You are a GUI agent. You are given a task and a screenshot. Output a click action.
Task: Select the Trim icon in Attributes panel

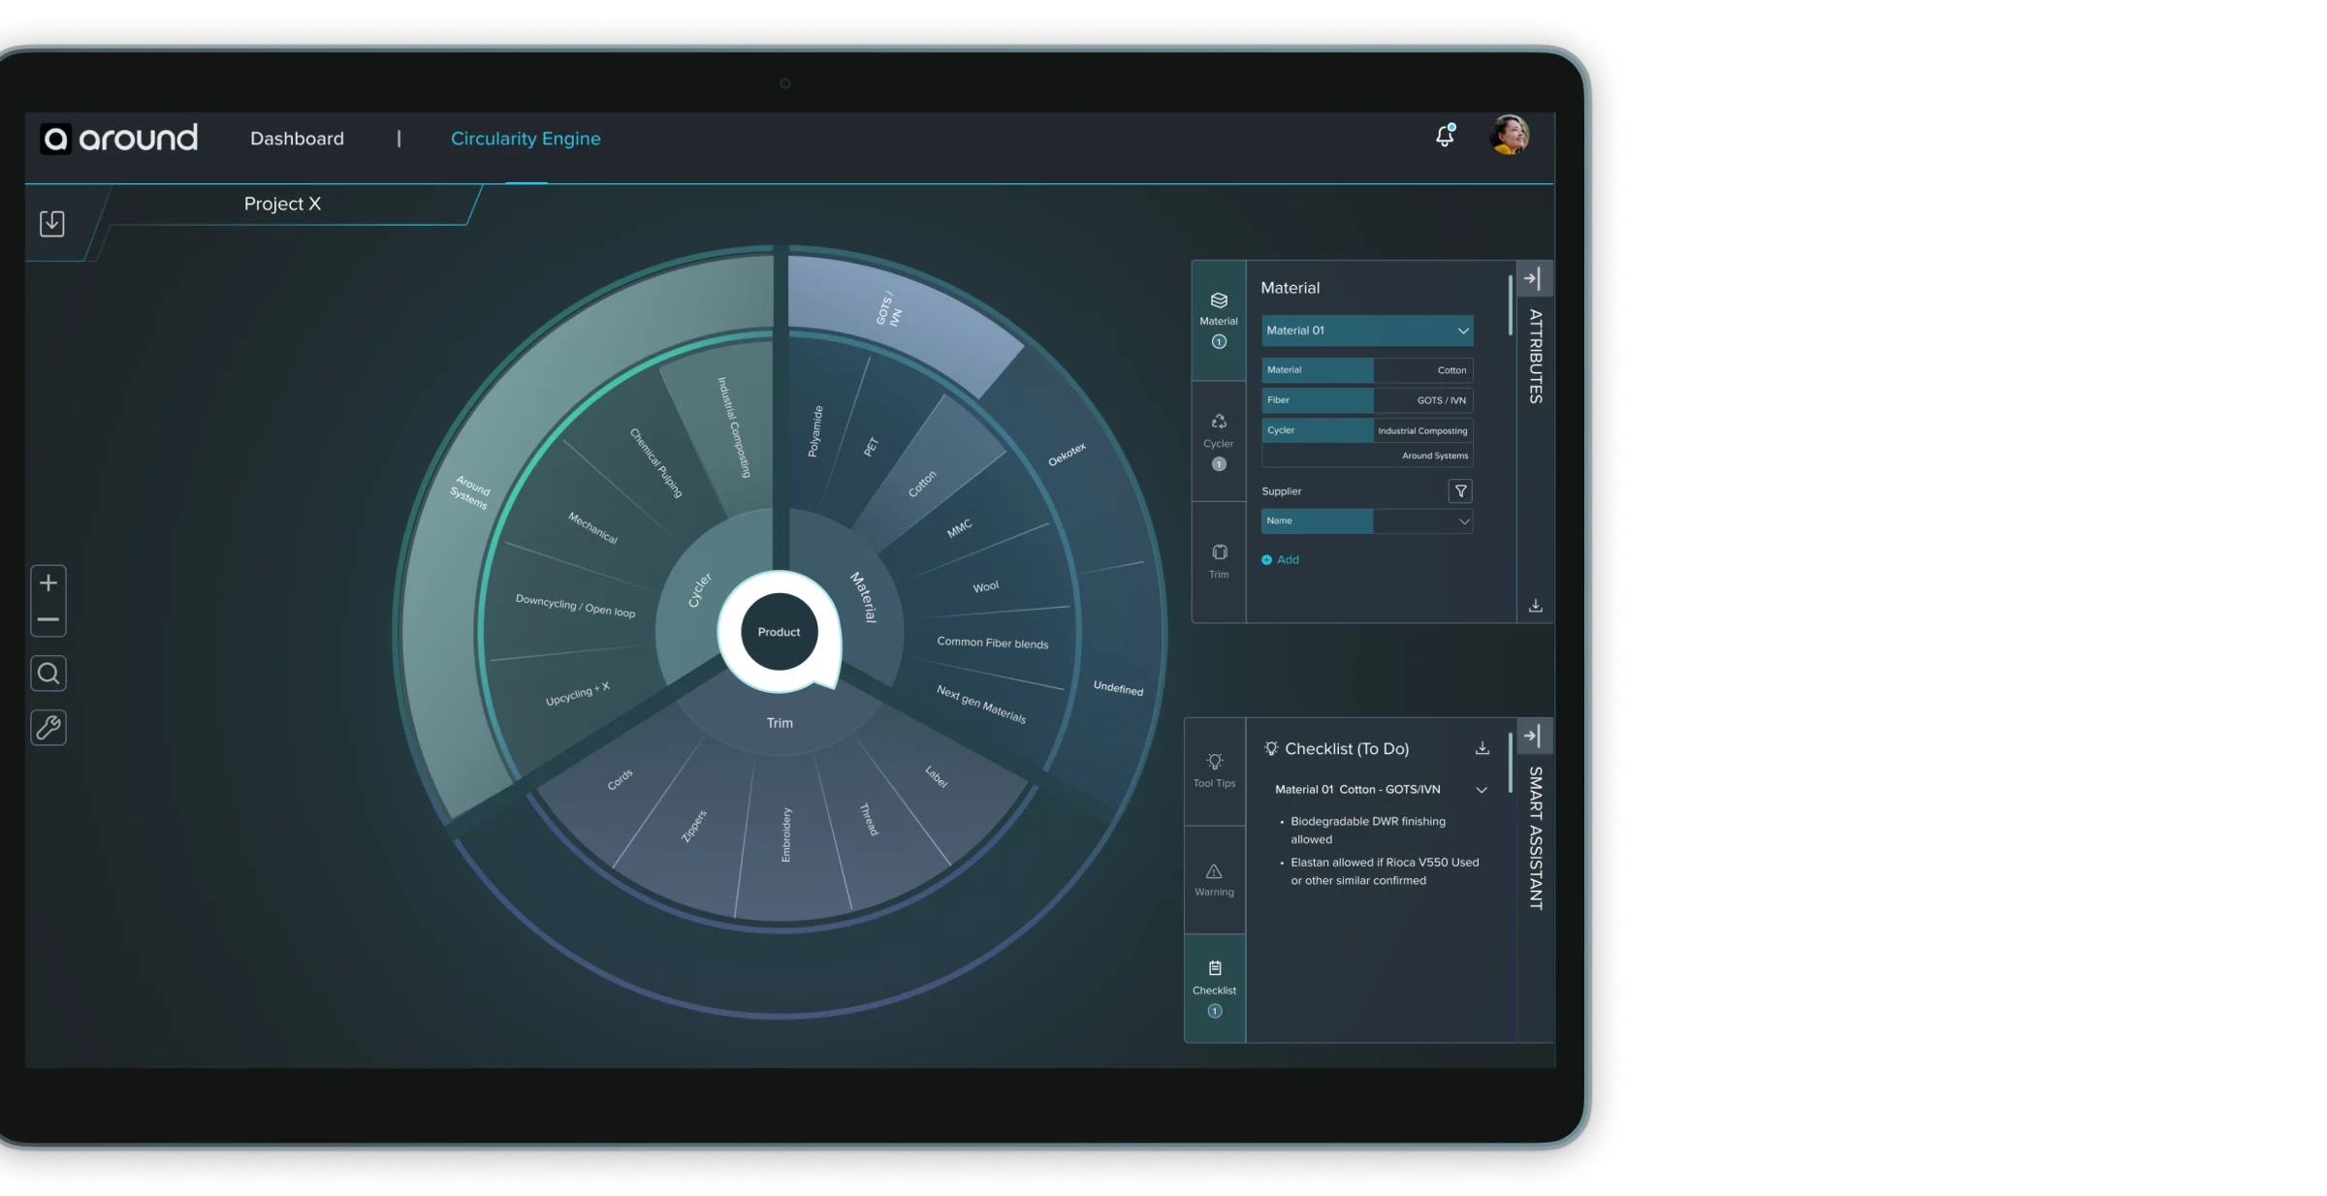click(x=1218, y=560)
